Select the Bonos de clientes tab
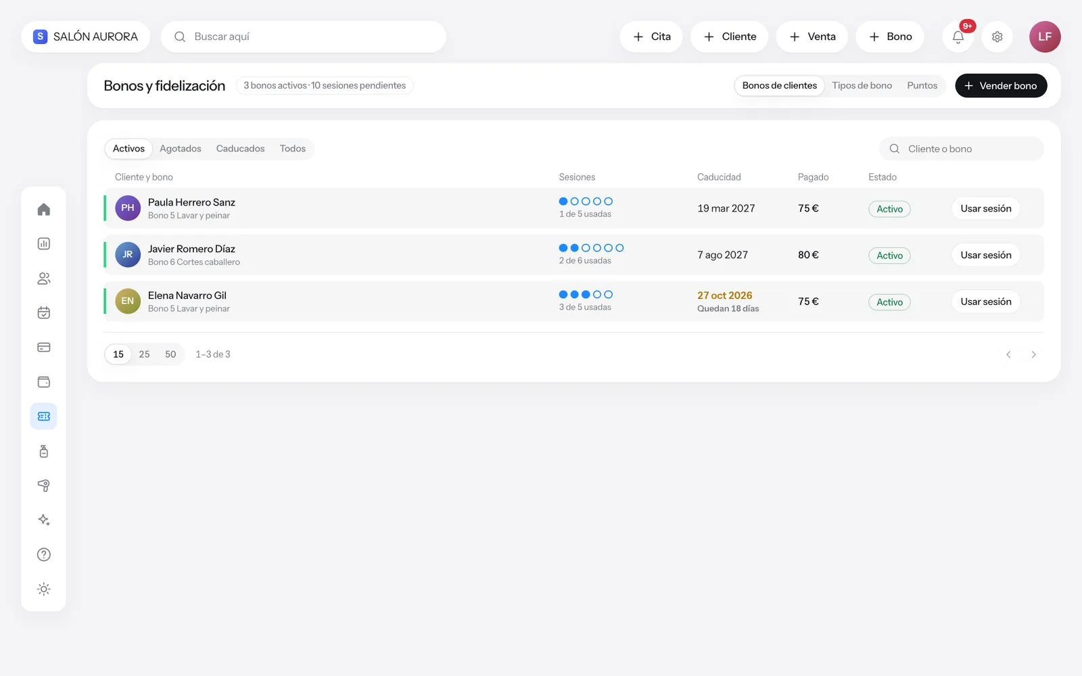The image size is (1082, 676). (x=780, y=86)
